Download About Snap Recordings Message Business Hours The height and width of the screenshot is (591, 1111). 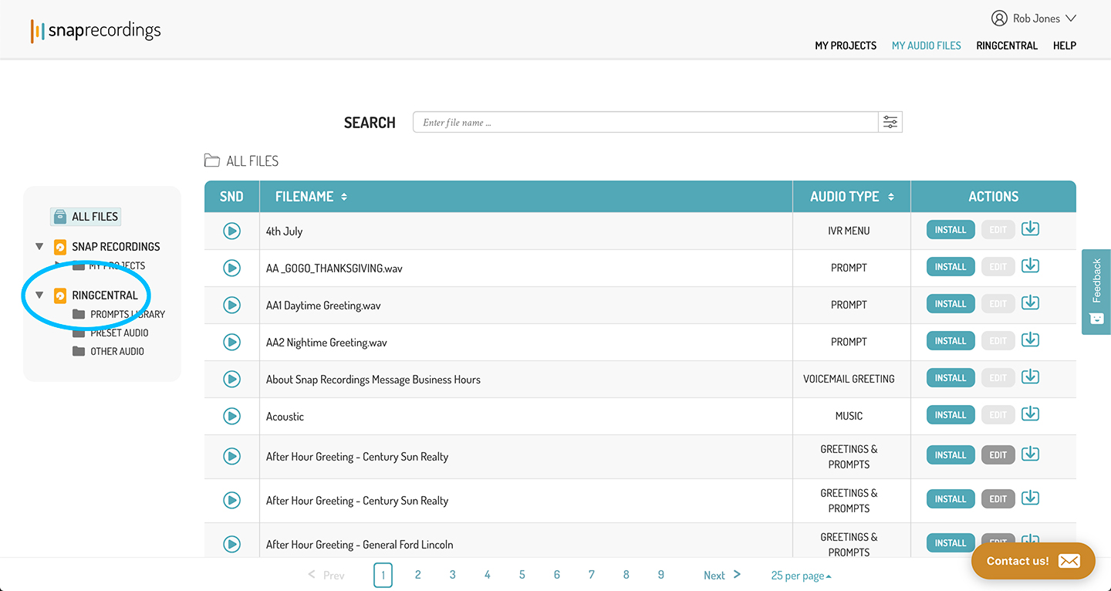1030,377
